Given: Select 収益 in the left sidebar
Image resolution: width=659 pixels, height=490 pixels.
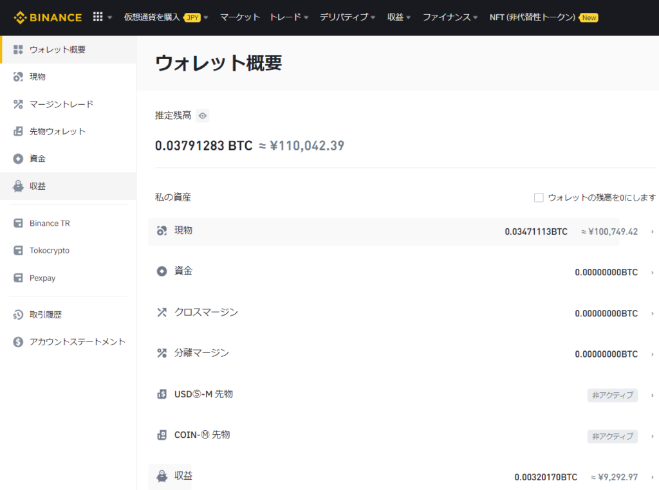Looking at the screenshot, I should [37, 186].
